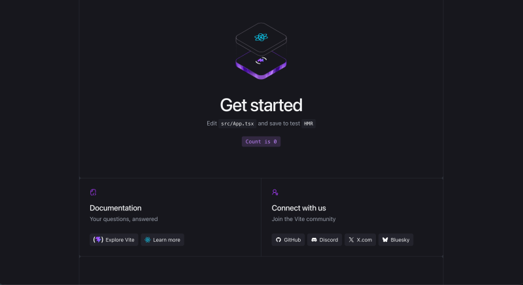The image size is (523, 285).
Task: Click the HMR code label
Action: pos(309,124)
